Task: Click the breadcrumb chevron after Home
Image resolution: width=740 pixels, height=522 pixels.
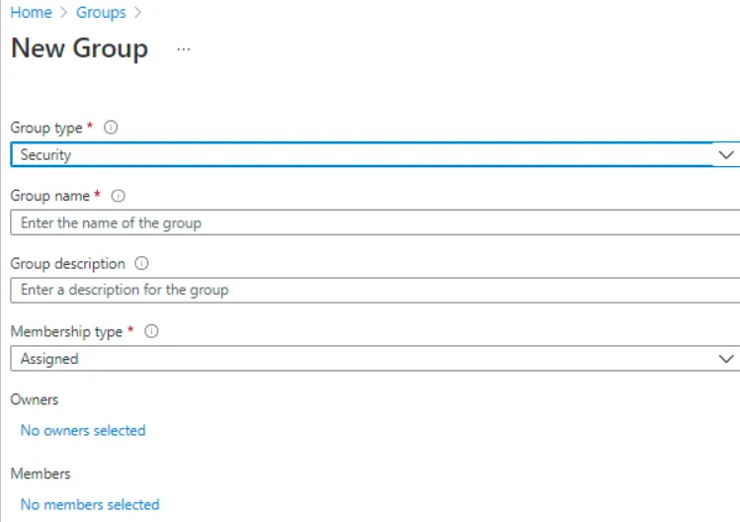Action: click(63, 12)
